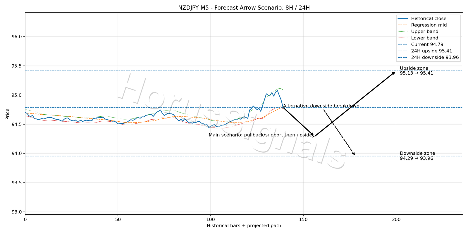The image size is (468, 234).
Task: Click the "Downside zone" annotation label
Action: tap(417, 153)
